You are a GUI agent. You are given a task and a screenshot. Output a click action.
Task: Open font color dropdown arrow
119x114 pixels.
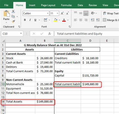(x=68, y=20)
